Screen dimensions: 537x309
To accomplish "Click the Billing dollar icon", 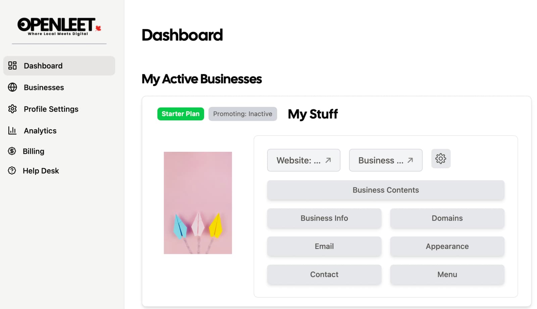I will 12,151.
